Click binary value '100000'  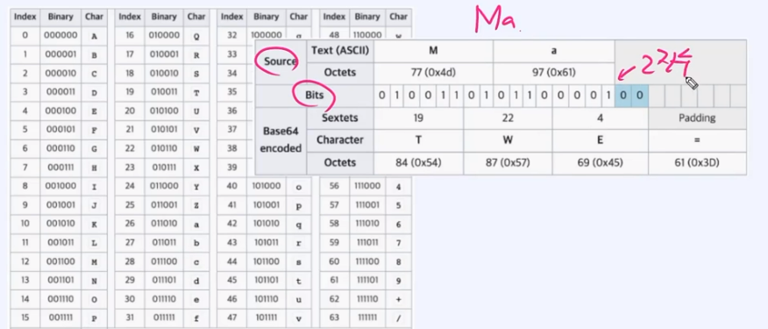coord(267,35)
